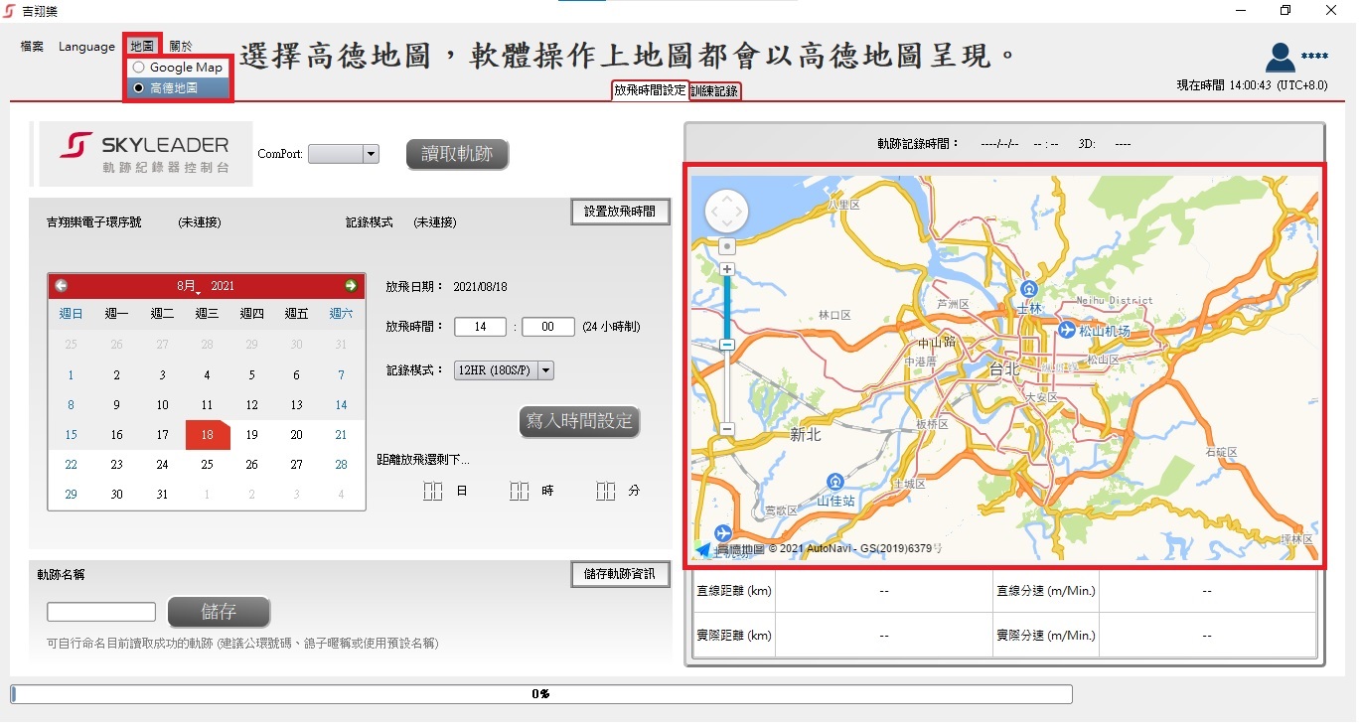This screenshot has width=1361, height=727.
Task: Zoom out with the bottom minus button
Action: click(727, 428)
